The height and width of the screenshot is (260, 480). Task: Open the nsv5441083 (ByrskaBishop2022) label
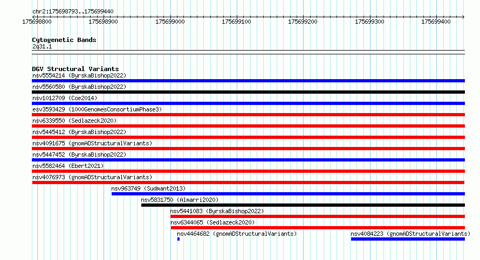[x=217, y=211]
